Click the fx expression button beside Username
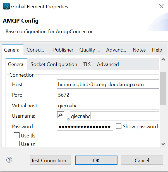Screen dimensions: 168x172 [x=61, y=115]
